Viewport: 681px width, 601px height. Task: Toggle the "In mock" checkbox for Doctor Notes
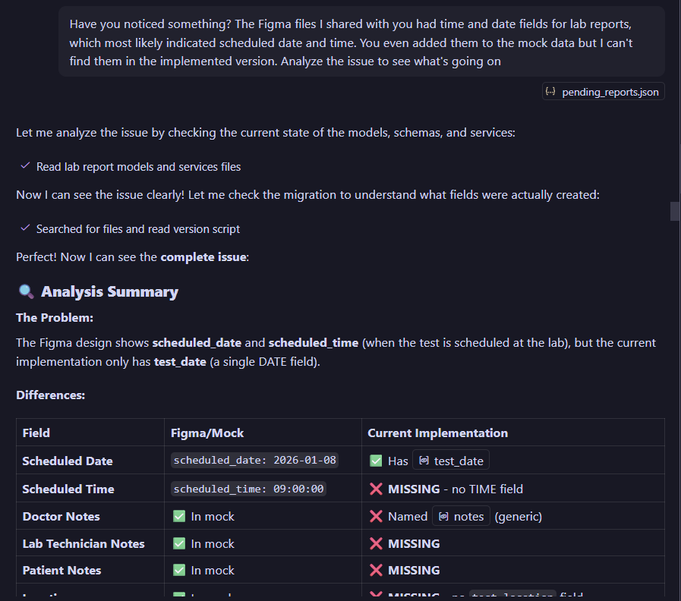(179, 516)
